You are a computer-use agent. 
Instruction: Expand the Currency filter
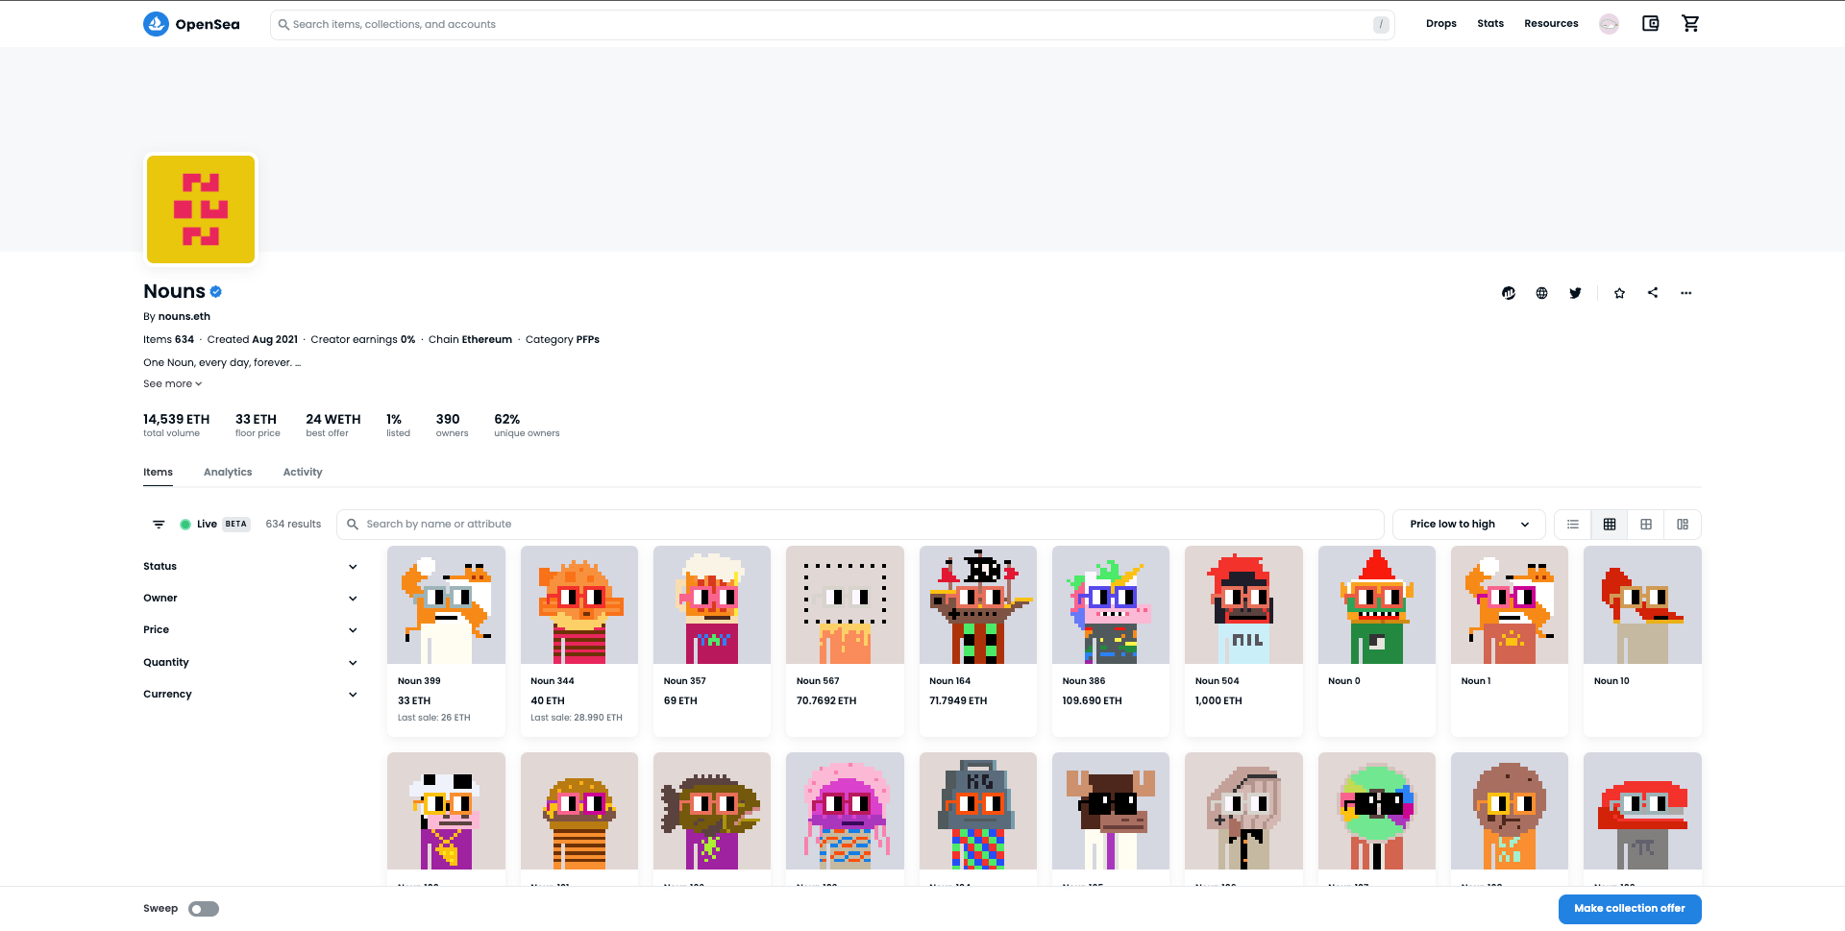250,695
